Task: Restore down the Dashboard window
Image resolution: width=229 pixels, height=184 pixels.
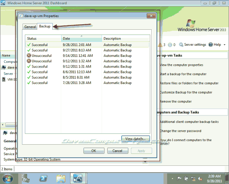Action: (214, 3)
